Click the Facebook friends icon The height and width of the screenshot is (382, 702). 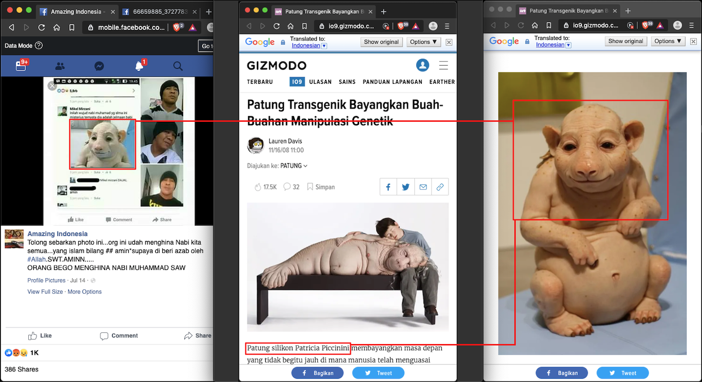pyautogui.click(x=60, y=66)
